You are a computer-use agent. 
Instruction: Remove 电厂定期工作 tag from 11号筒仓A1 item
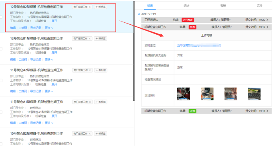(90, 102)
